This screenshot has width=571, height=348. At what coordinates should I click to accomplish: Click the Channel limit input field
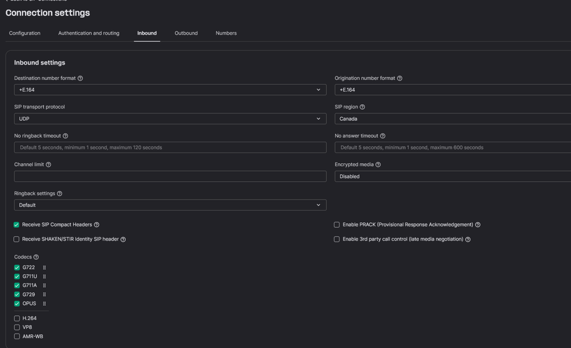[170, 176]
